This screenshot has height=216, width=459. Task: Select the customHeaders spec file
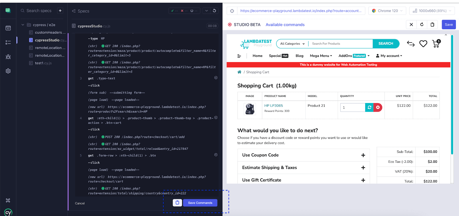click(x=47, y=33)
